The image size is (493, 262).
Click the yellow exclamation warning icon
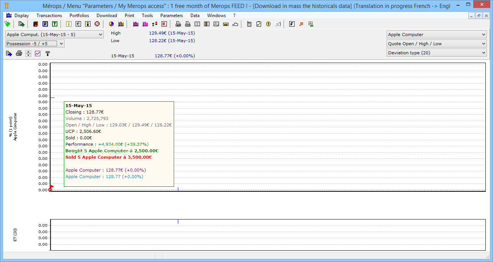click(x=268, y=24)
